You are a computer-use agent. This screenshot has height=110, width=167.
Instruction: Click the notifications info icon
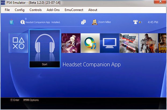click(x=23, y=22)
